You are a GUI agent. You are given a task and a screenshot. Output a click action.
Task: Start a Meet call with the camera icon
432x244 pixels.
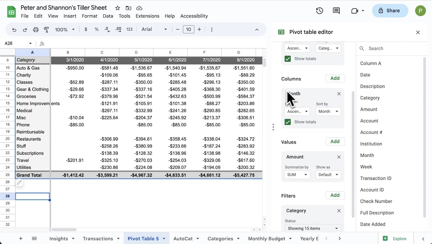tap(354, 11)
